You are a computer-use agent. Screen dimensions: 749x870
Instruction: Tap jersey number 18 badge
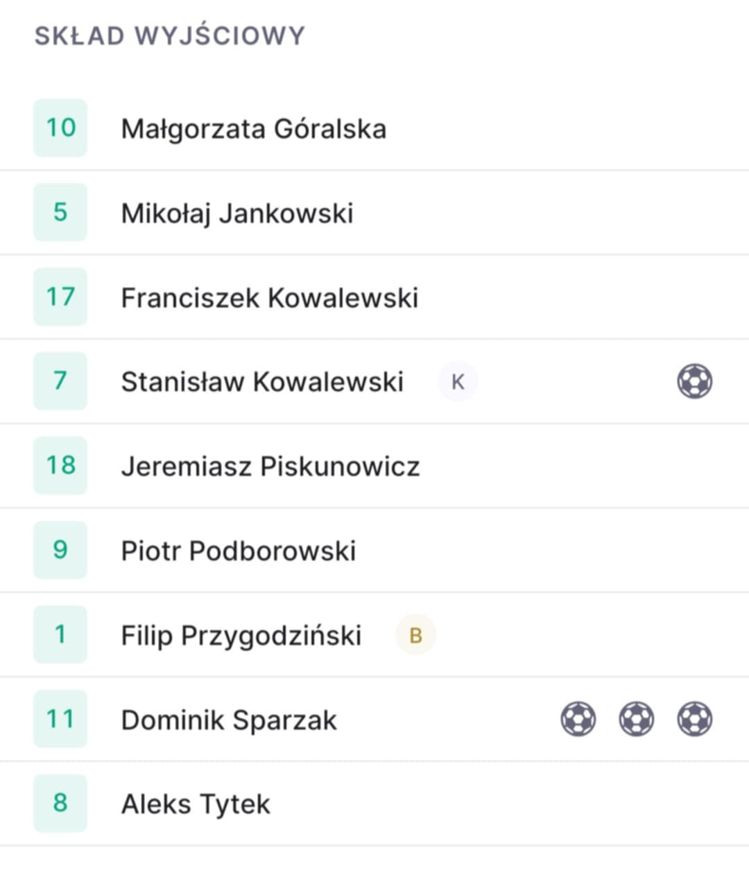pyautogui.click(x=60, y=465)
